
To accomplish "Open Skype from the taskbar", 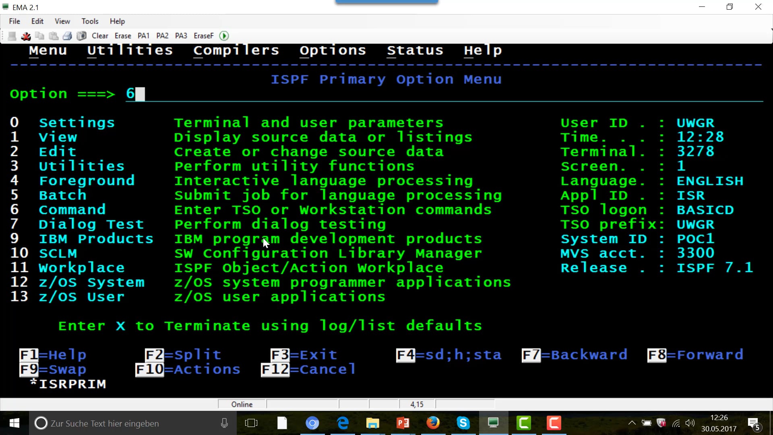I will point(463,423).
